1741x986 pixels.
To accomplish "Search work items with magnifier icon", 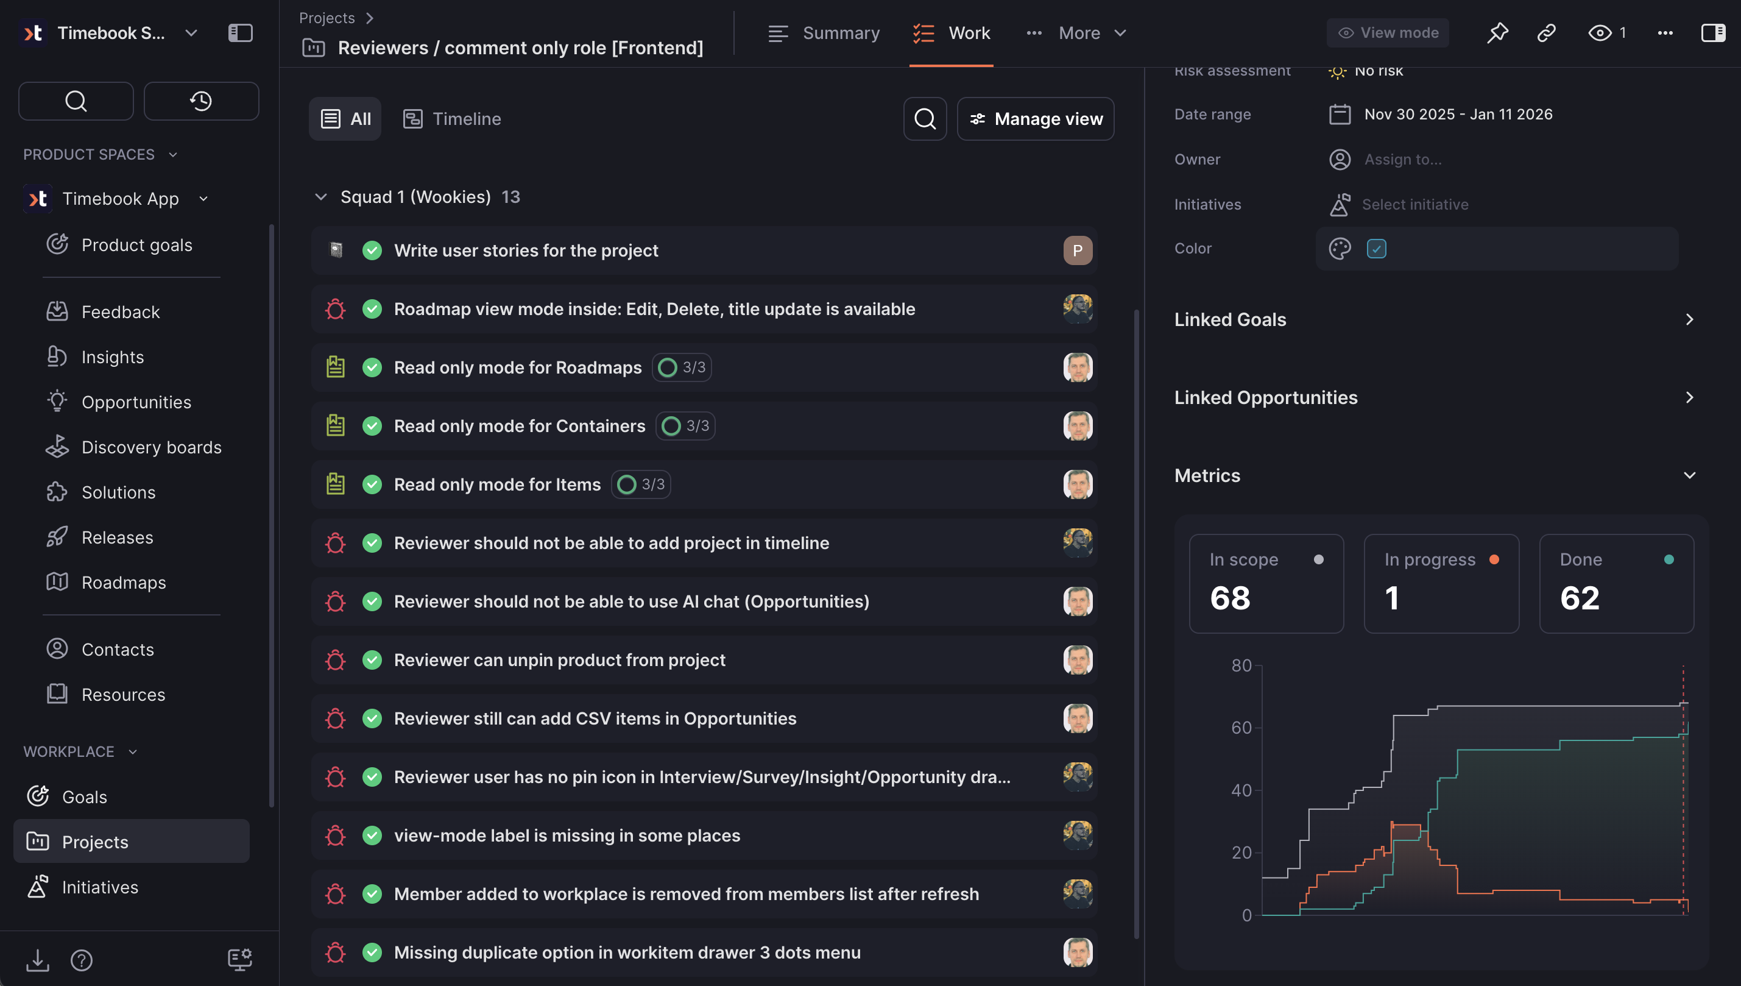I will coord(925,118).
